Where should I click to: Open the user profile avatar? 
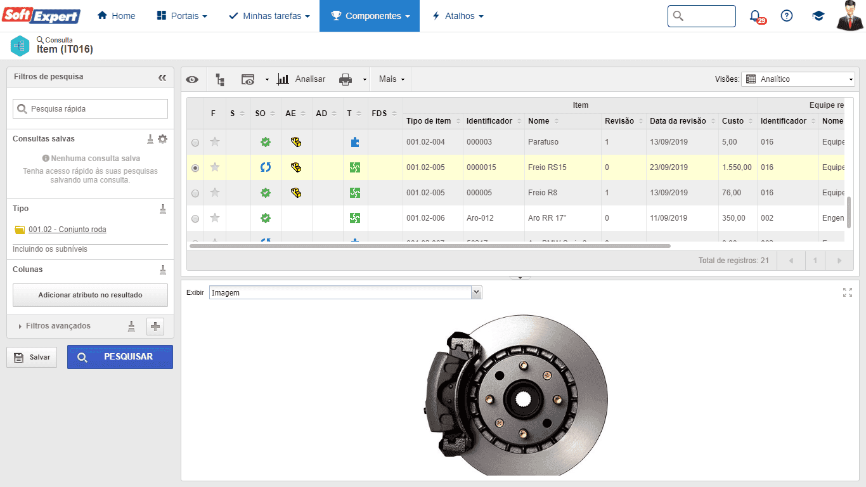point(850,16)
